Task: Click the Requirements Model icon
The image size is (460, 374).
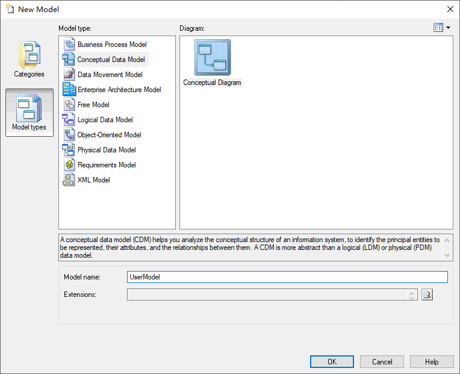Action: (69, 164)
